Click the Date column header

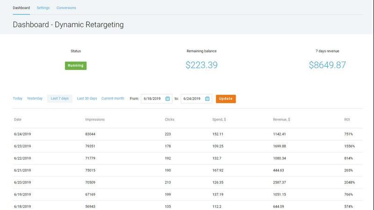coord(18,119)
